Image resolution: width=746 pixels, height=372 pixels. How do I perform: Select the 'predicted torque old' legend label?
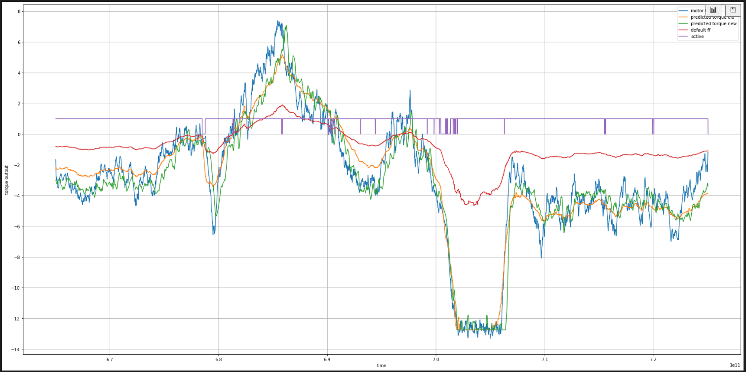(x=712, y=17)
